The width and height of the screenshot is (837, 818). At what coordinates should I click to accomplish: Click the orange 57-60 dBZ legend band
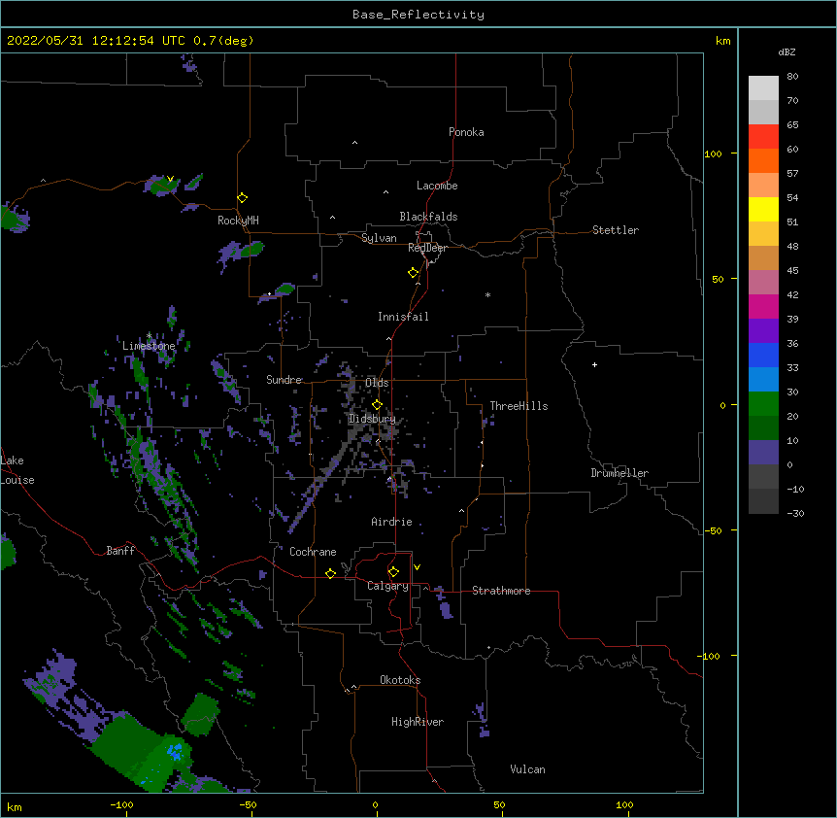pos(763,160)
